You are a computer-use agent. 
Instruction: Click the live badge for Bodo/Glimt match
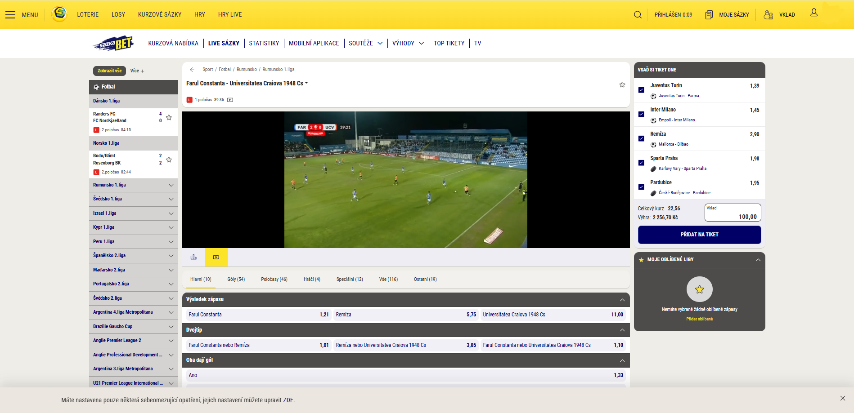pyautogui.click(x=96, y=172)
